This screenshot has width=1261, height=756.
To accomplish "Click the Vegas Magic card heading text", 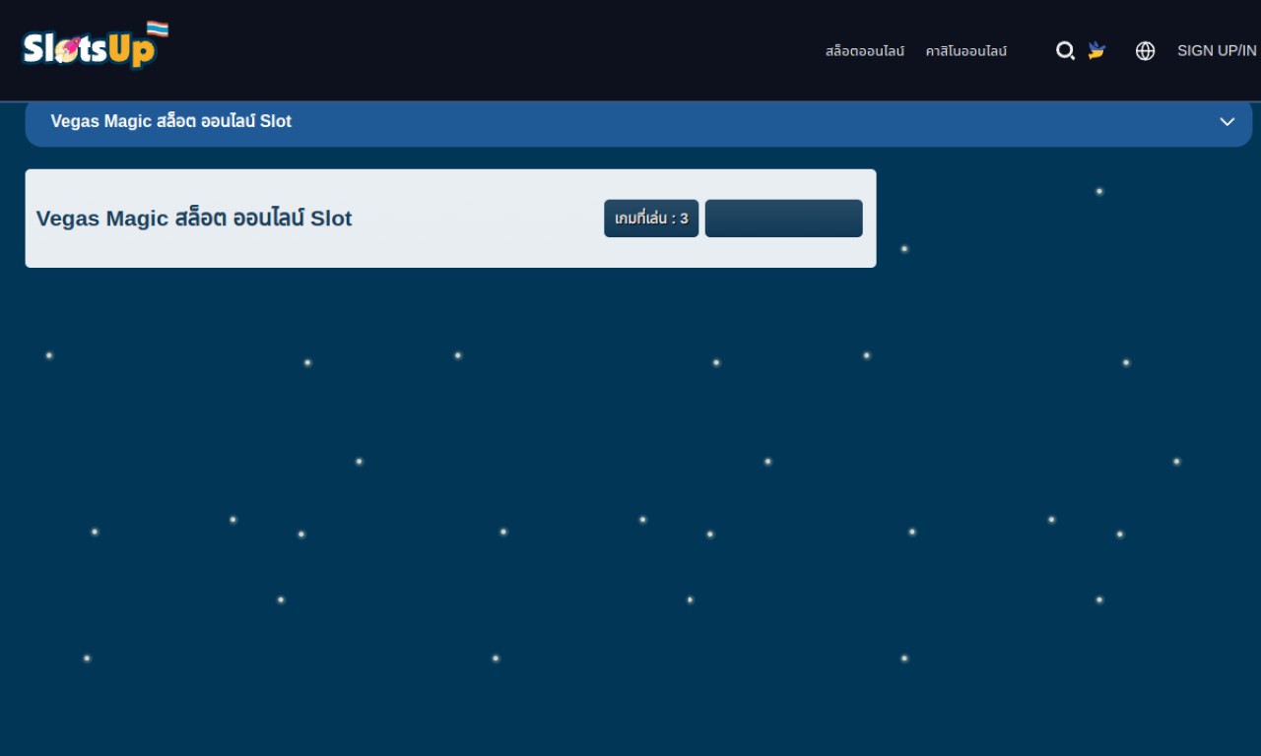I will [194, 219].
